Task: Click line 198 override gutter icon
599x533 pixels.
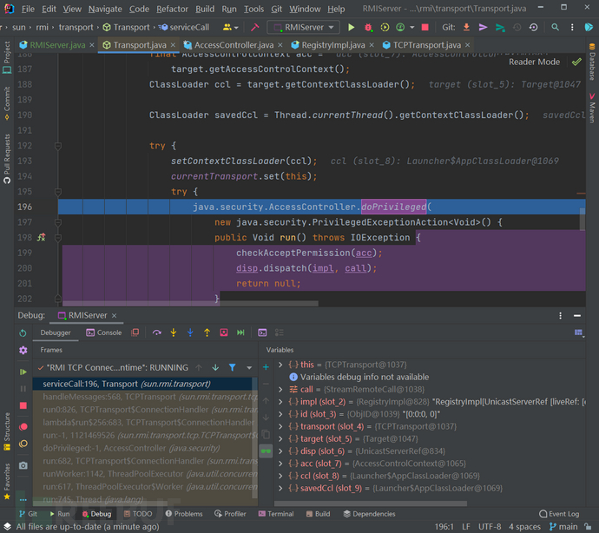Action: pyautogui.click(x=42, y=237)
